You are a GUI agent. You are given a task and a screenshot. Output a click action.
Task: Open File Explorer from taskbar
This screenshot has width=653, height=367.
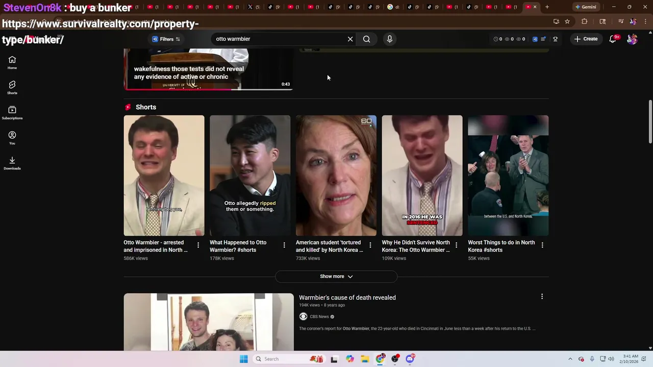[x=365, y=359]
